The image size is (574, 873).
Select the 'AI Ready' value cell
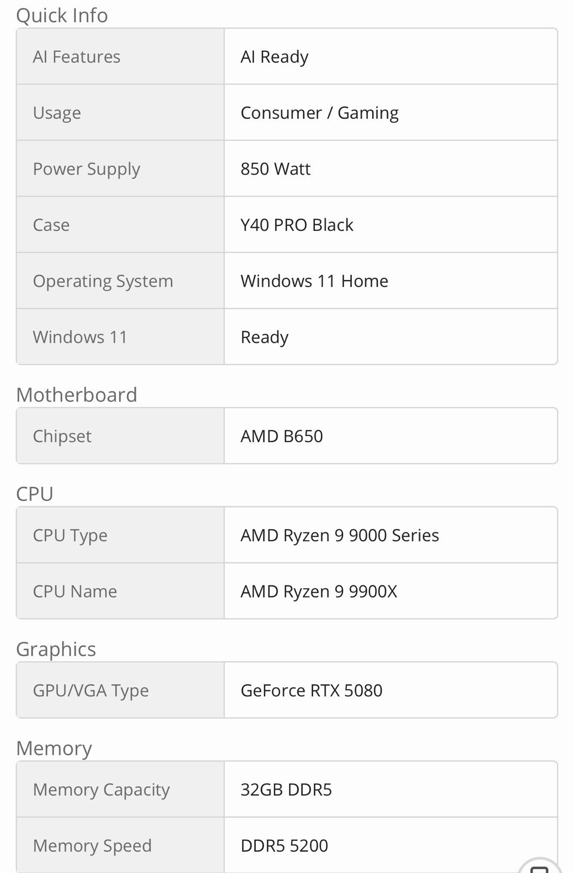click(x=391, y=57)
